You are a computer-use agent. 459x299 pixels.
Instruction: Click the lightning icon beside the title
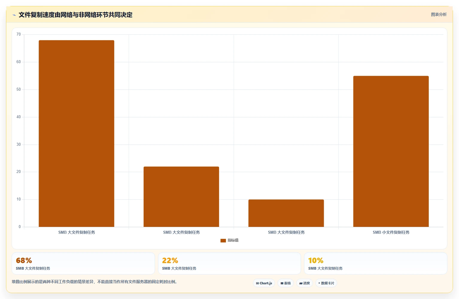14,15
